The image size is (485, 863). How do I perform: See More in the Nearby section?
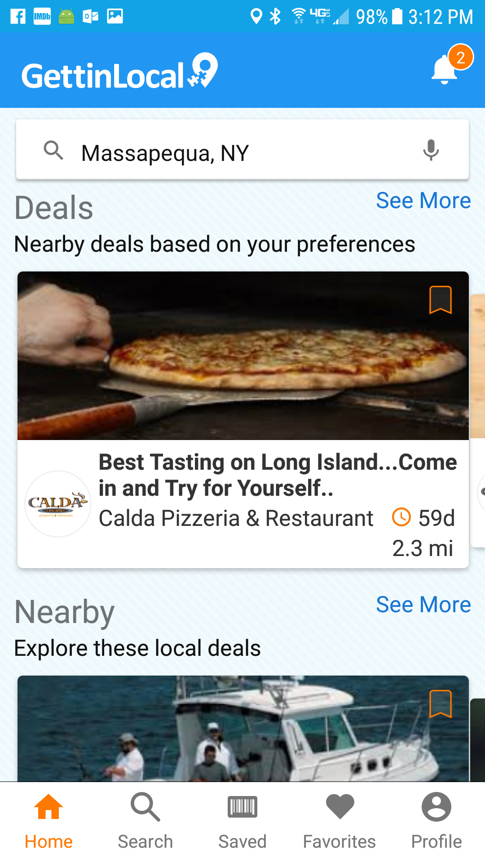(x=423, y=605)
